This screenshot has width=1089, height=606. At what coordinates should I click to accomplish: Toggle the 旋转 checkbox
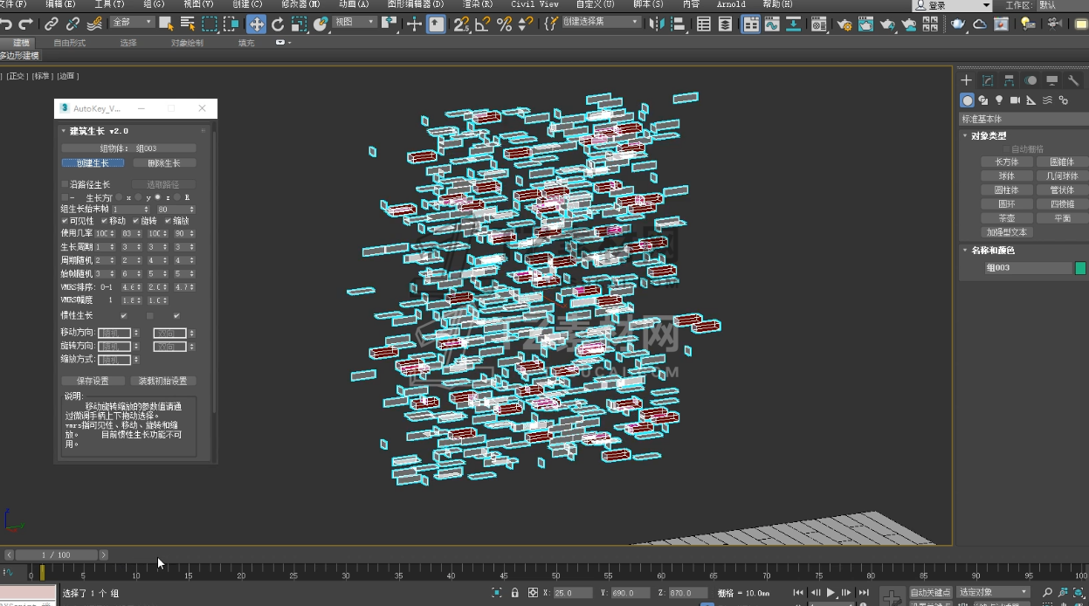135,221
